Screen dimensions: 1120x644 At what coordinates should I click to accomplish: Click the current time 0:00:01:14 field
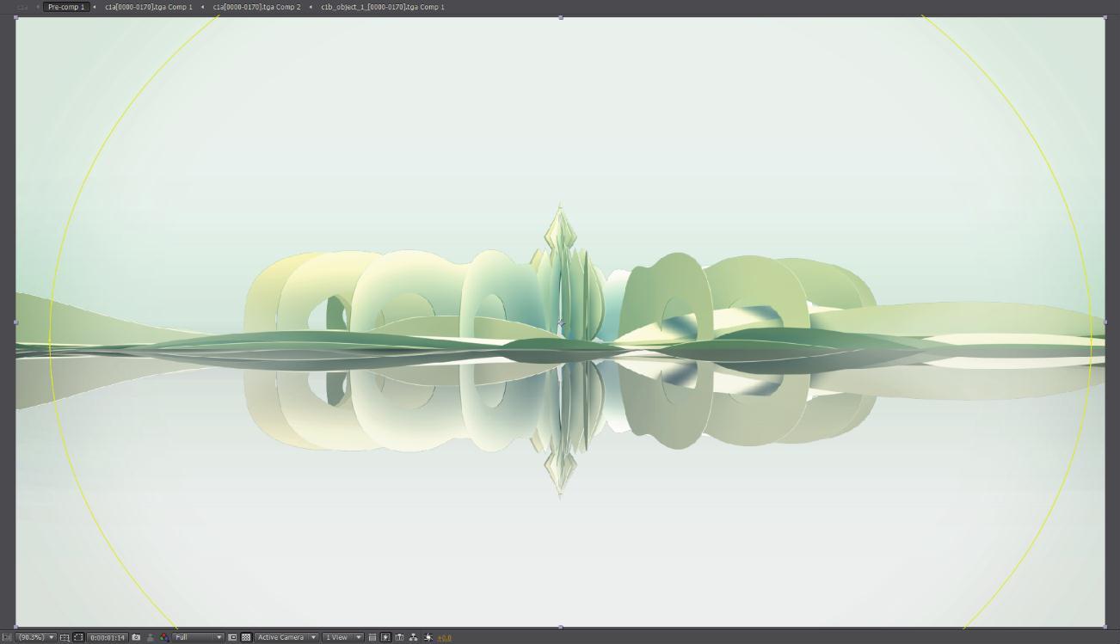point(108,637)
